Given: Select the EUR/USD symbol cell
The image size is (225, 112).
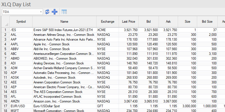Looking at the screenshot, I should click(x=21, y=106).
